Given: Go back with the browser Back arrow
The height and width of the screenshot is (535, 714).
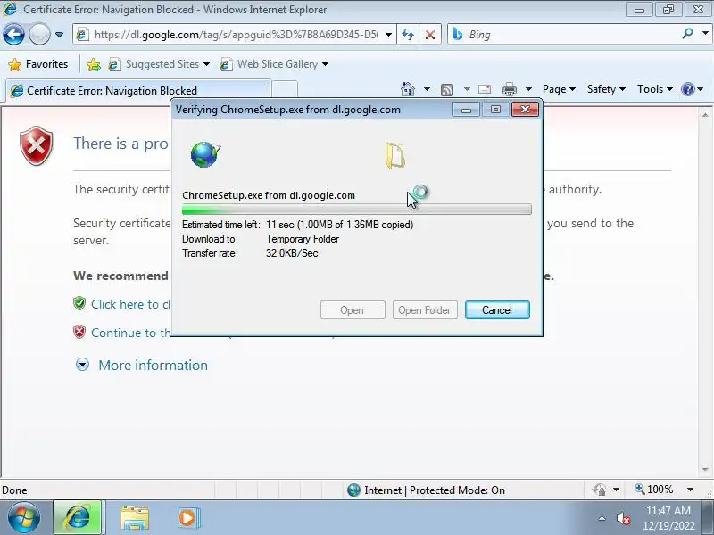Looking at the screenshot, I should (13, 34).
